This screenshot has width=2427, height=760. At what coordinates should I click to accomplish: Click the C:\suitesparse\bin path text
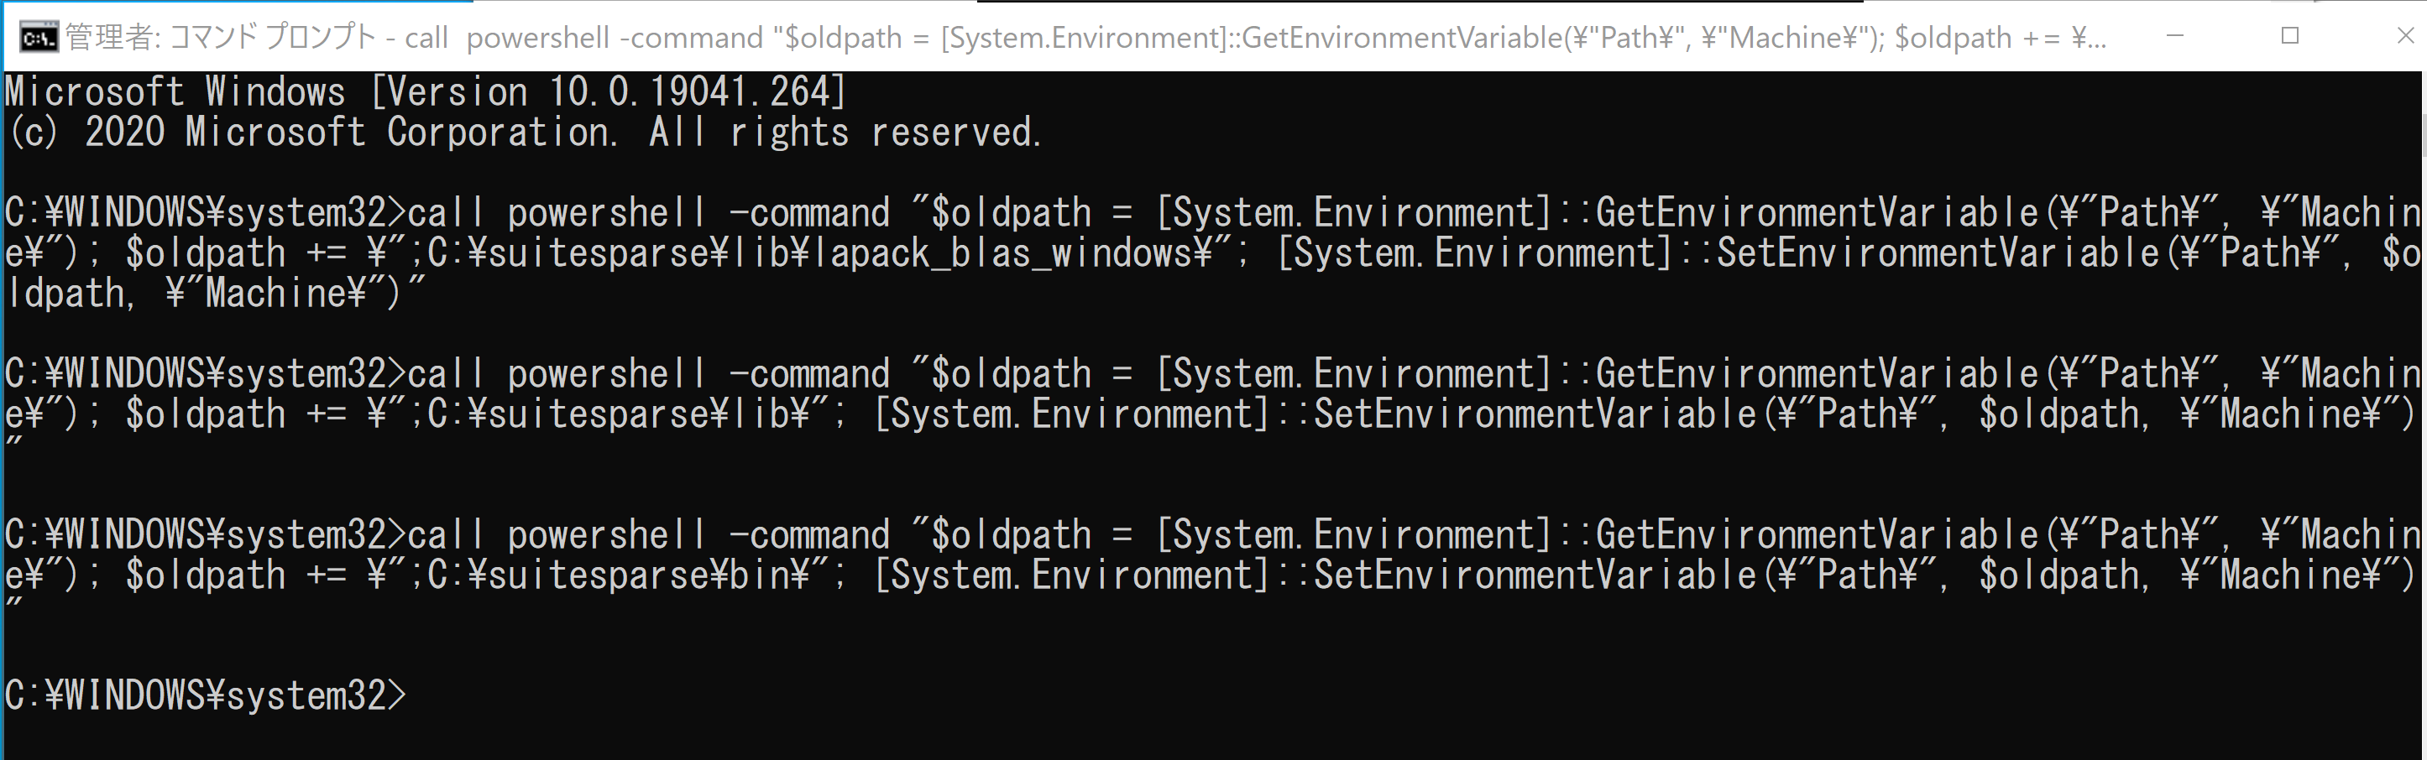[609, 575]
